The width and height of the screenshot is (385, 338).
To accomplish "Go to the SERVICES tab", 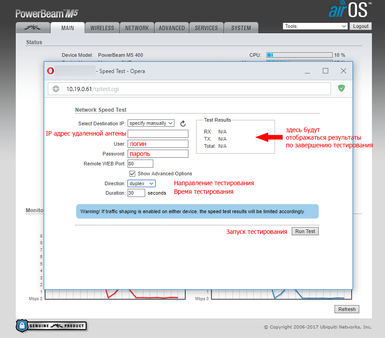I will click(x=206, y=28).
